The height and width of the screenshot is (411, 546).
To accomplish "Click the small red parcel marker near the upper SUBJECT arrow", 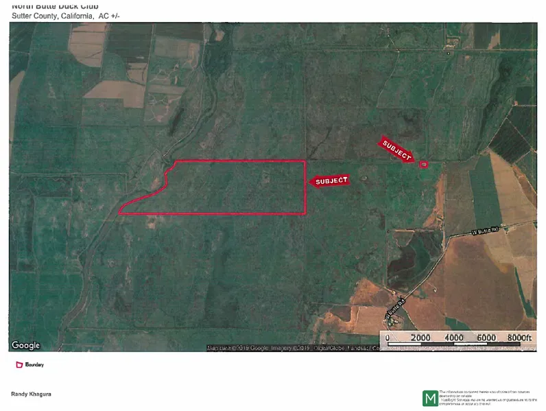I will click(423, 165).
